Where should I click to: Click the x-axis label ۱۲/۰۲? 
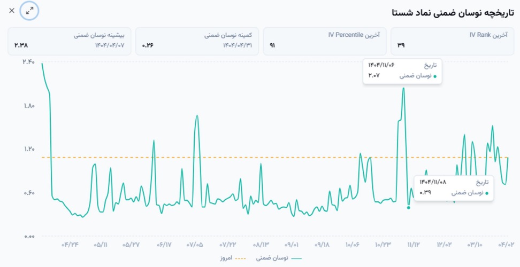[x=444, y=245]
